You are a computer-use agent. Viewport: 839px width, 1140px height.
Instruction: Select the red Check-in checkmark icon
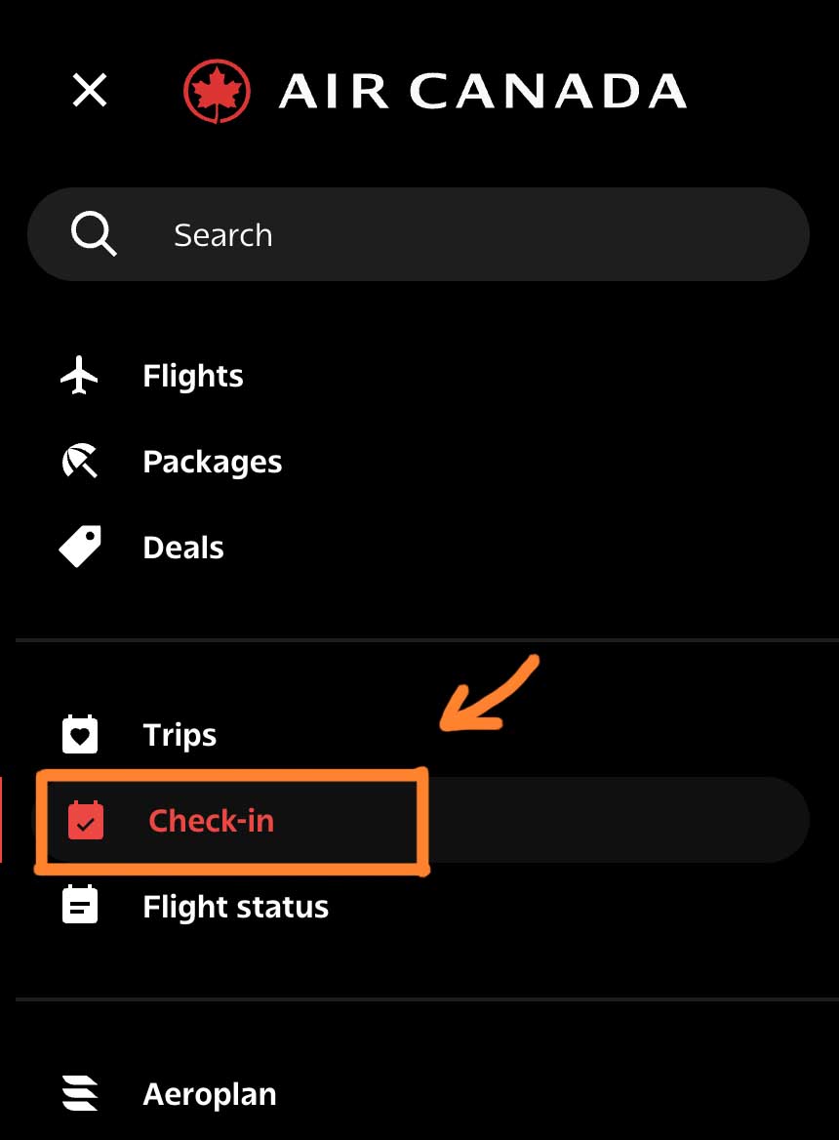point(88,820)
